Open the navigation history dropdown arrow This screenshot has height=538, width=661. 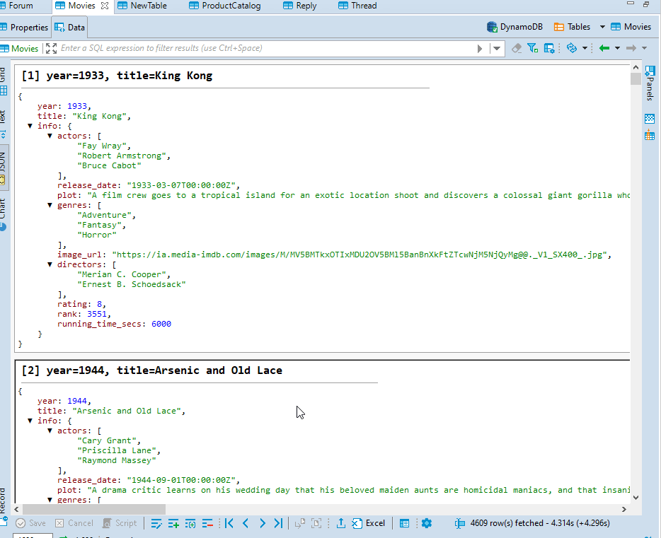pos(617,47)
